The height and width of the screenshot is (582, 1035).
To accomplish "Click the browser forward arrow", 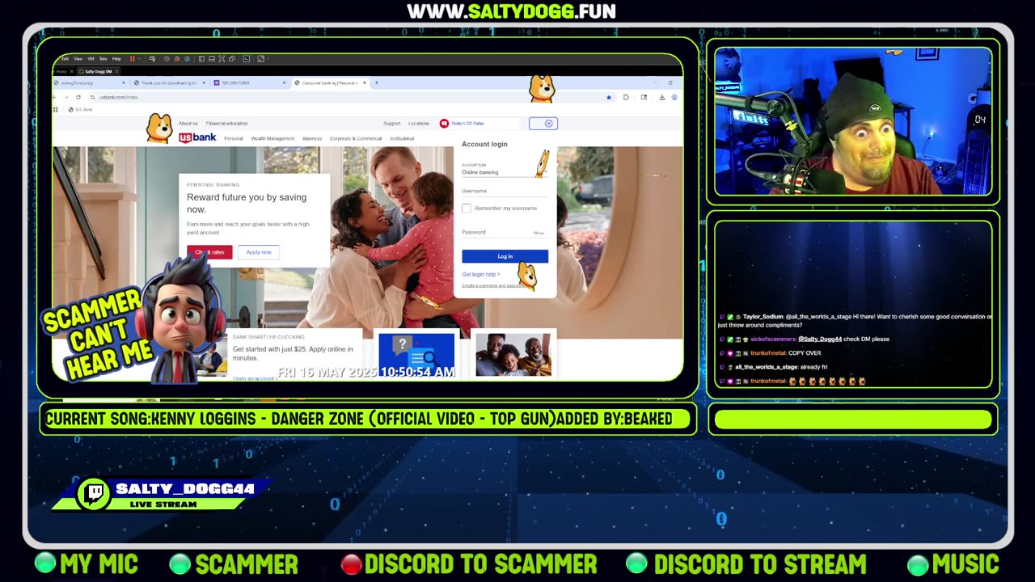I will 67,97.
